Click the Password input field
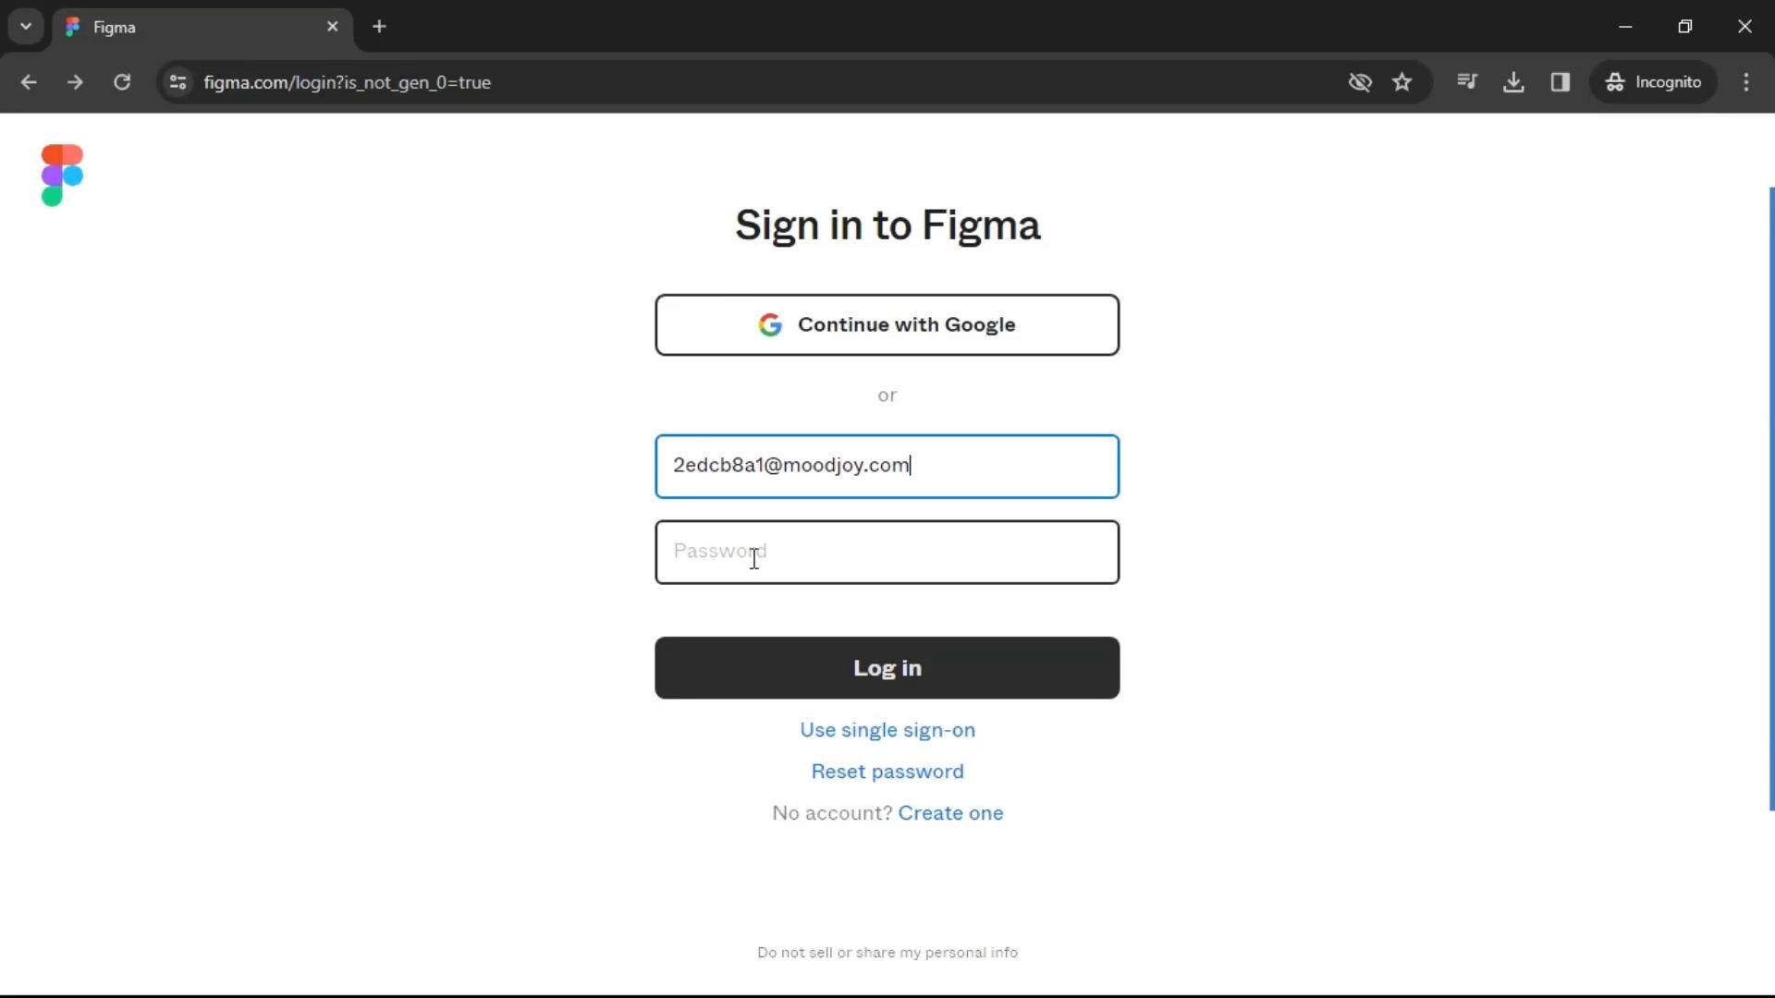The image size is (1775, 998). tap(887, 553)
